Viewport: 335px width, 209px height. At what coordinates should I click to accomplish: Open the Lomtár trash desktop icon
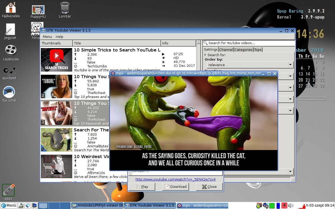click(x=65, y=8)
